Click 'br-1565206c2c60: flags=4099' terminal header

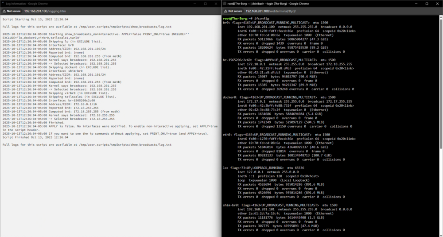point(279,60)
